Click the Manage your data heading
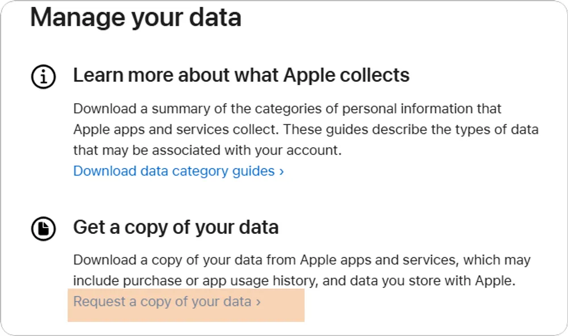568x336 pixels. point(136,17)
